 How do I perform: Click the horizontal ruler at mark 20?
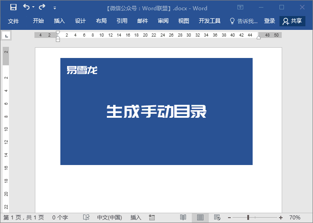point(145,35)
